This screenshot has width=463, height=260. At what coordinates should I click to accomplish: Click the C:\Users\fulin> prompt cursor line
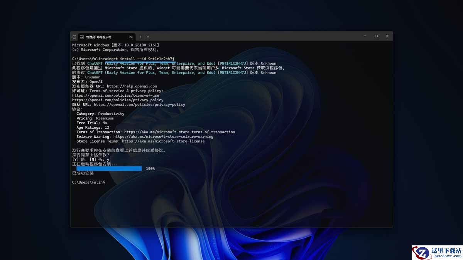click(x=89, y=182)
